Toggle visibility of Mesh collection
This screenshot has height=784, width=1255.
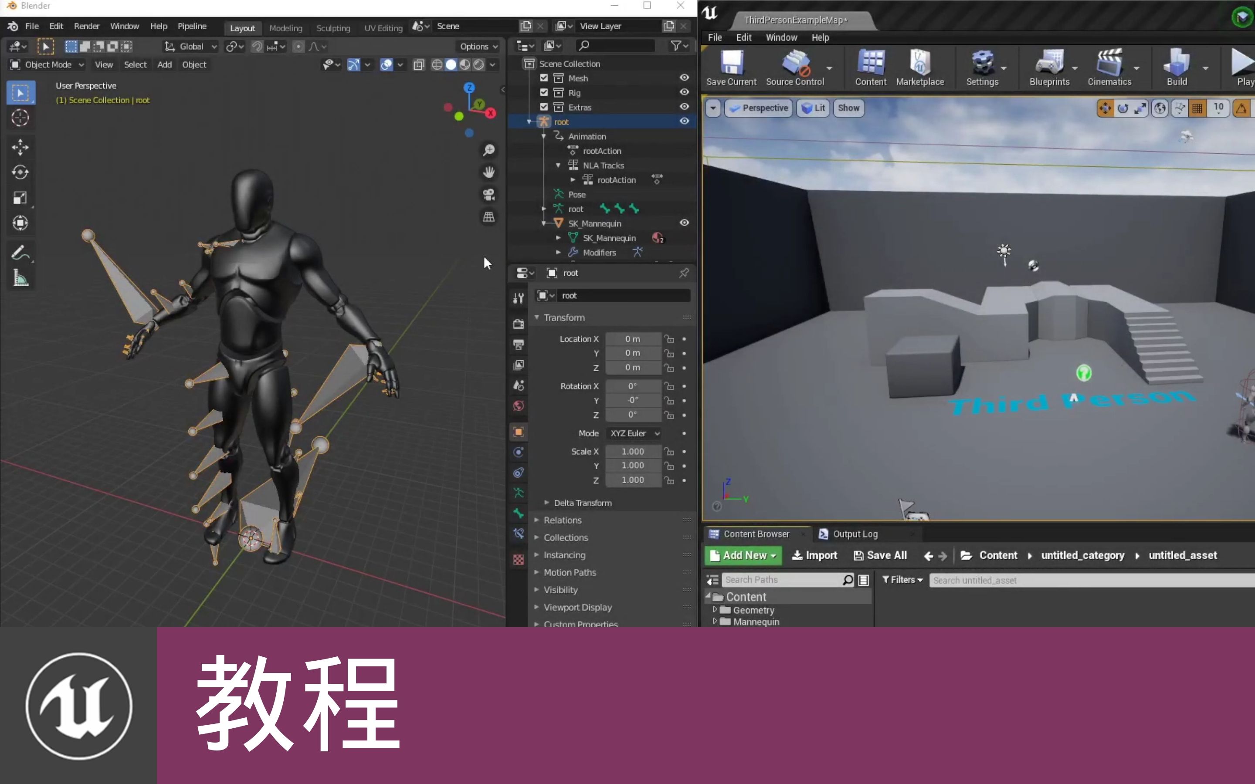(x=684, y=78)
